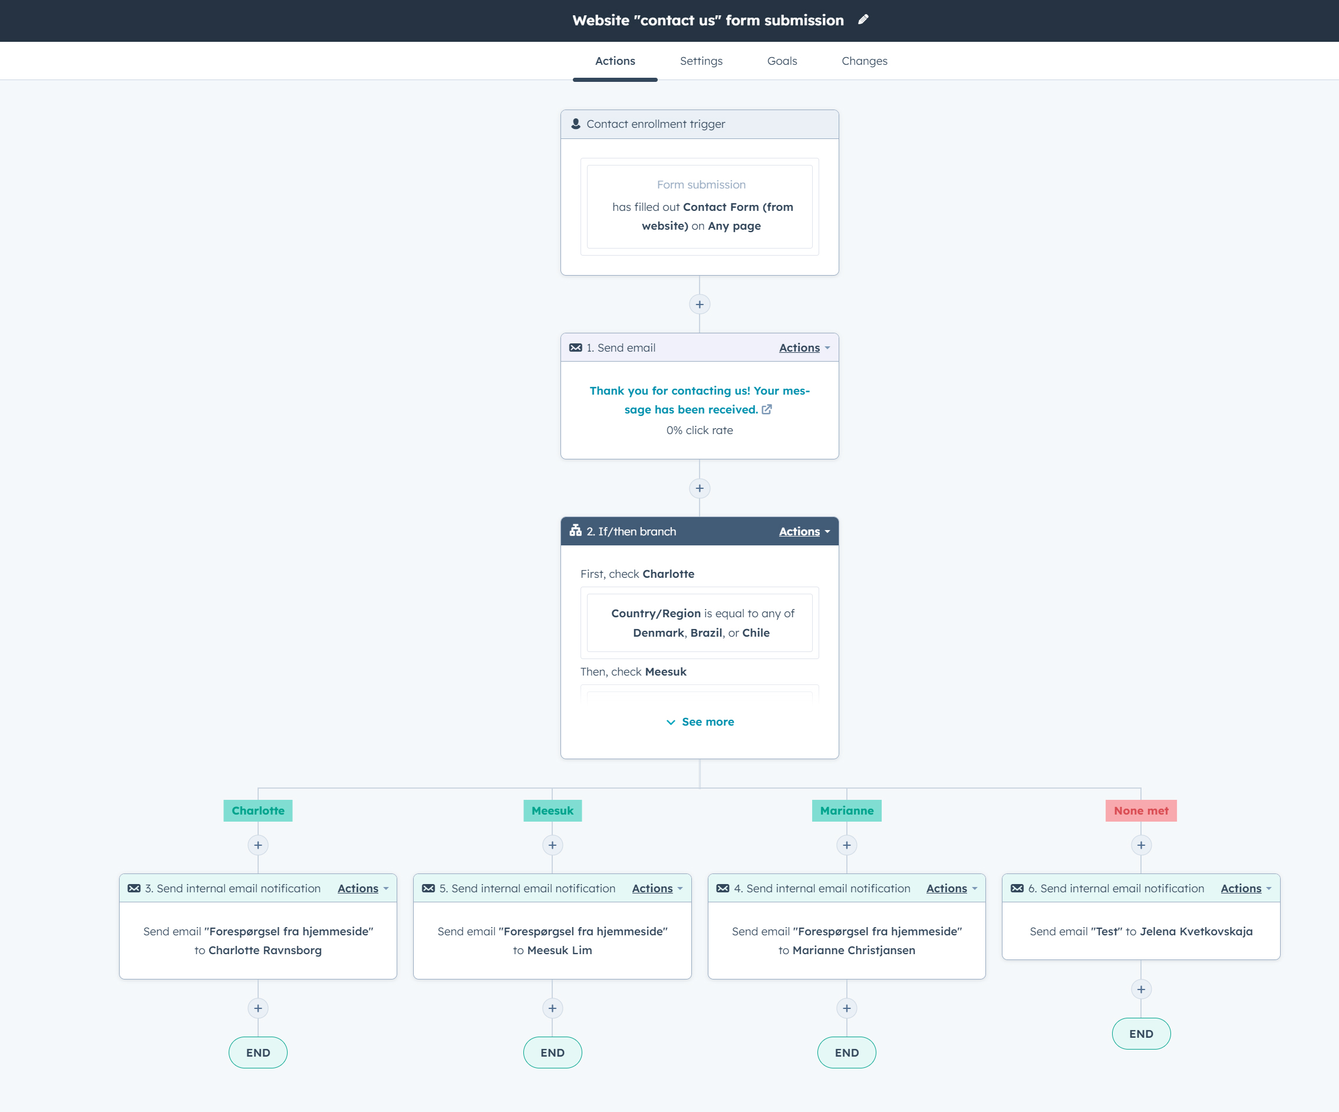Open the Actions dropdown on step 6
This screenshot has width=1339, height=1112.
click(x=1240, y=888)
